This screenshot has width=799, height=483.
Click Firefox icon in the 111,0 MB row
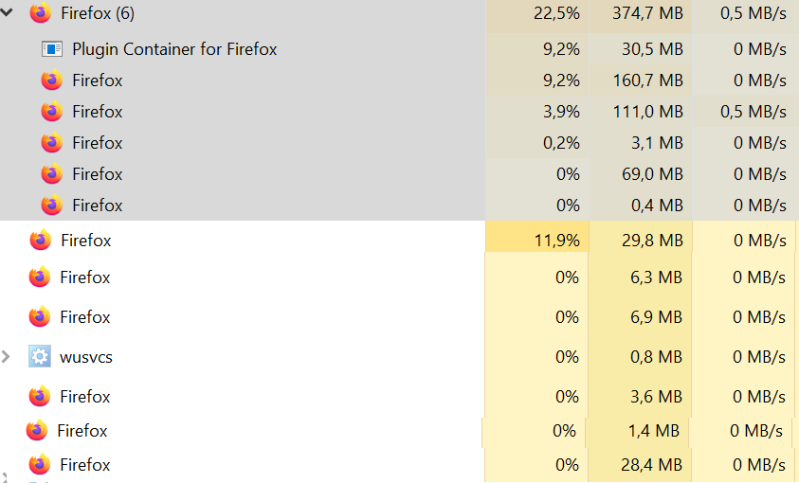(x=51, y=112)
